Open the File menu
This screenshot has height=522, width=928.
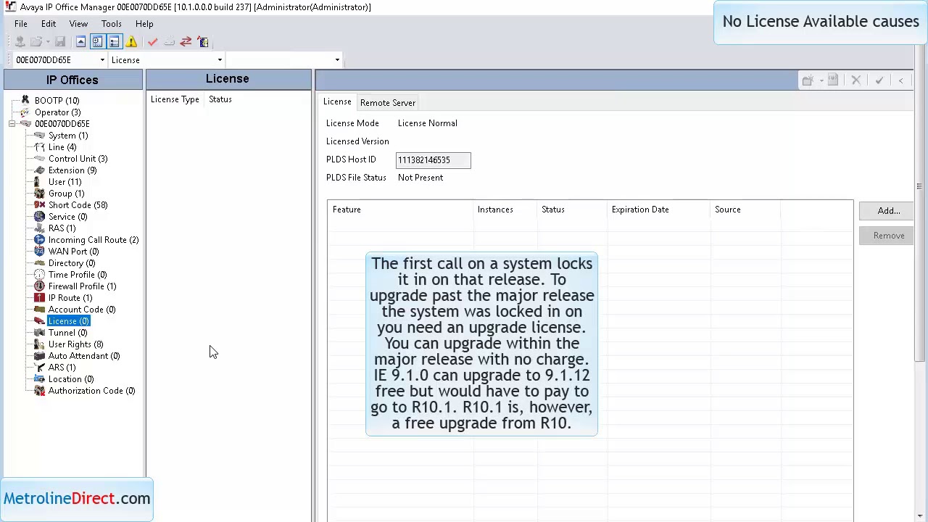(21, 24)
